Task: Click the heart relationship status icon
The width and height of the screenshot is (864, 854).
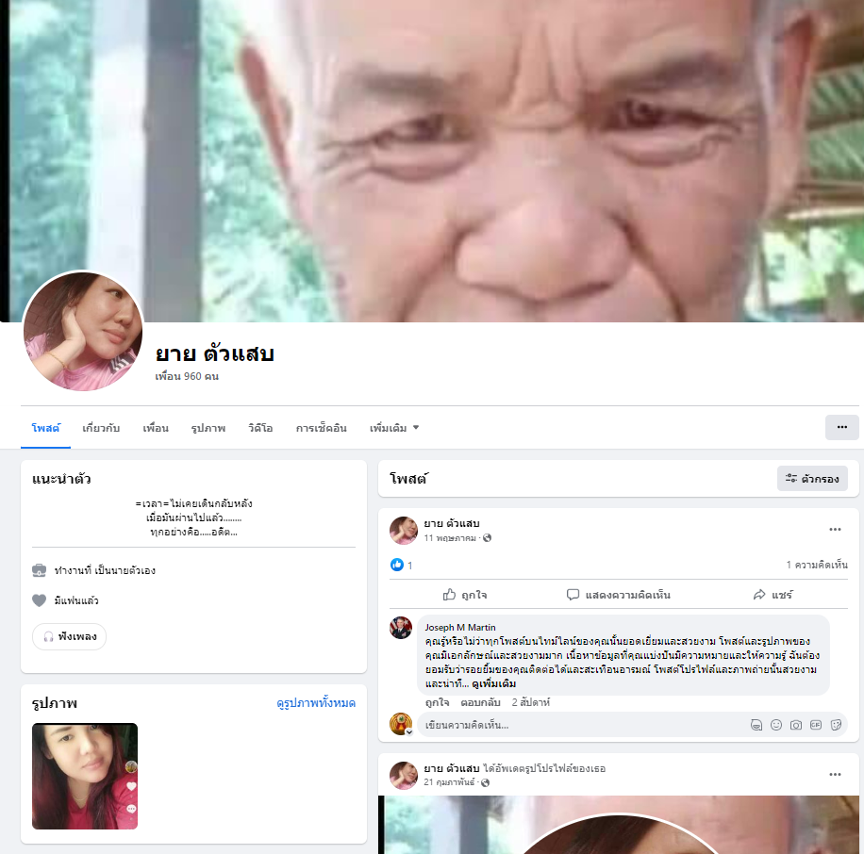Action: pos(39,600)
